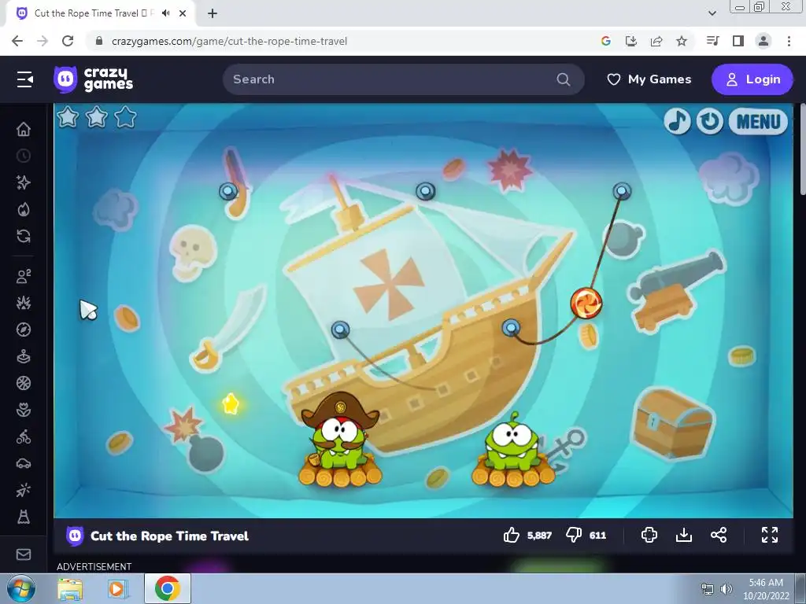Open the tower-shaped category icon in sidebar

(x=24, y=517)
